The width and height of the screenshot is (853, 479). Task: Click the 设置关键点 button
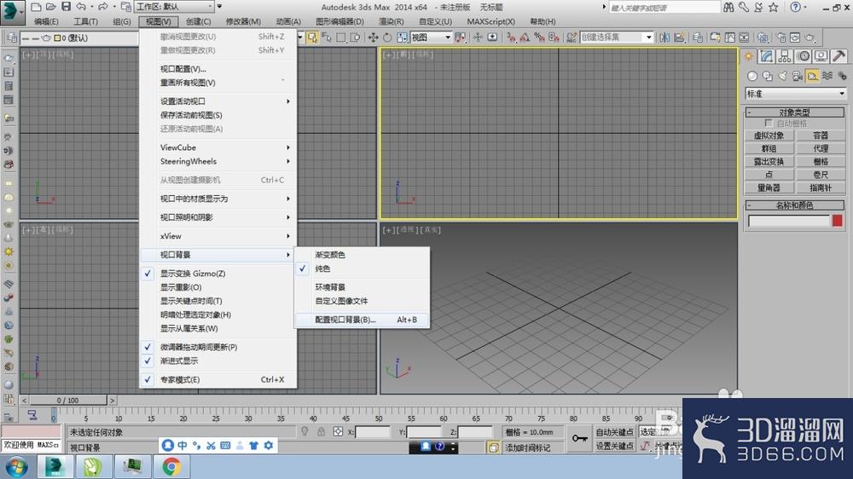click(x=614, y=446)
